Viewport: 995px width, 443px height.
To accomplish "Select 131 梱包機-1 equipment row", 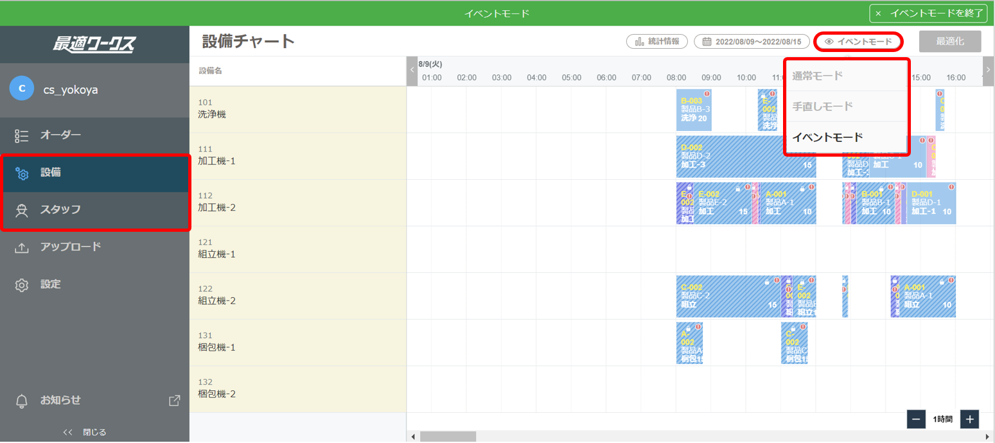I will tap(298, 342).
